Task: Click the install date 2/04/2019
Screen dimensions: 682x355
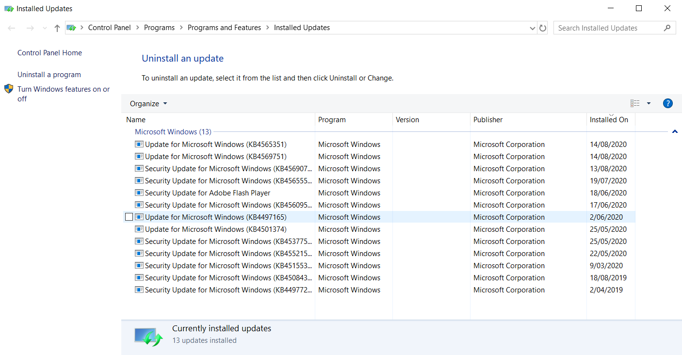Action: pyautogui.click(x=606, y=290)
